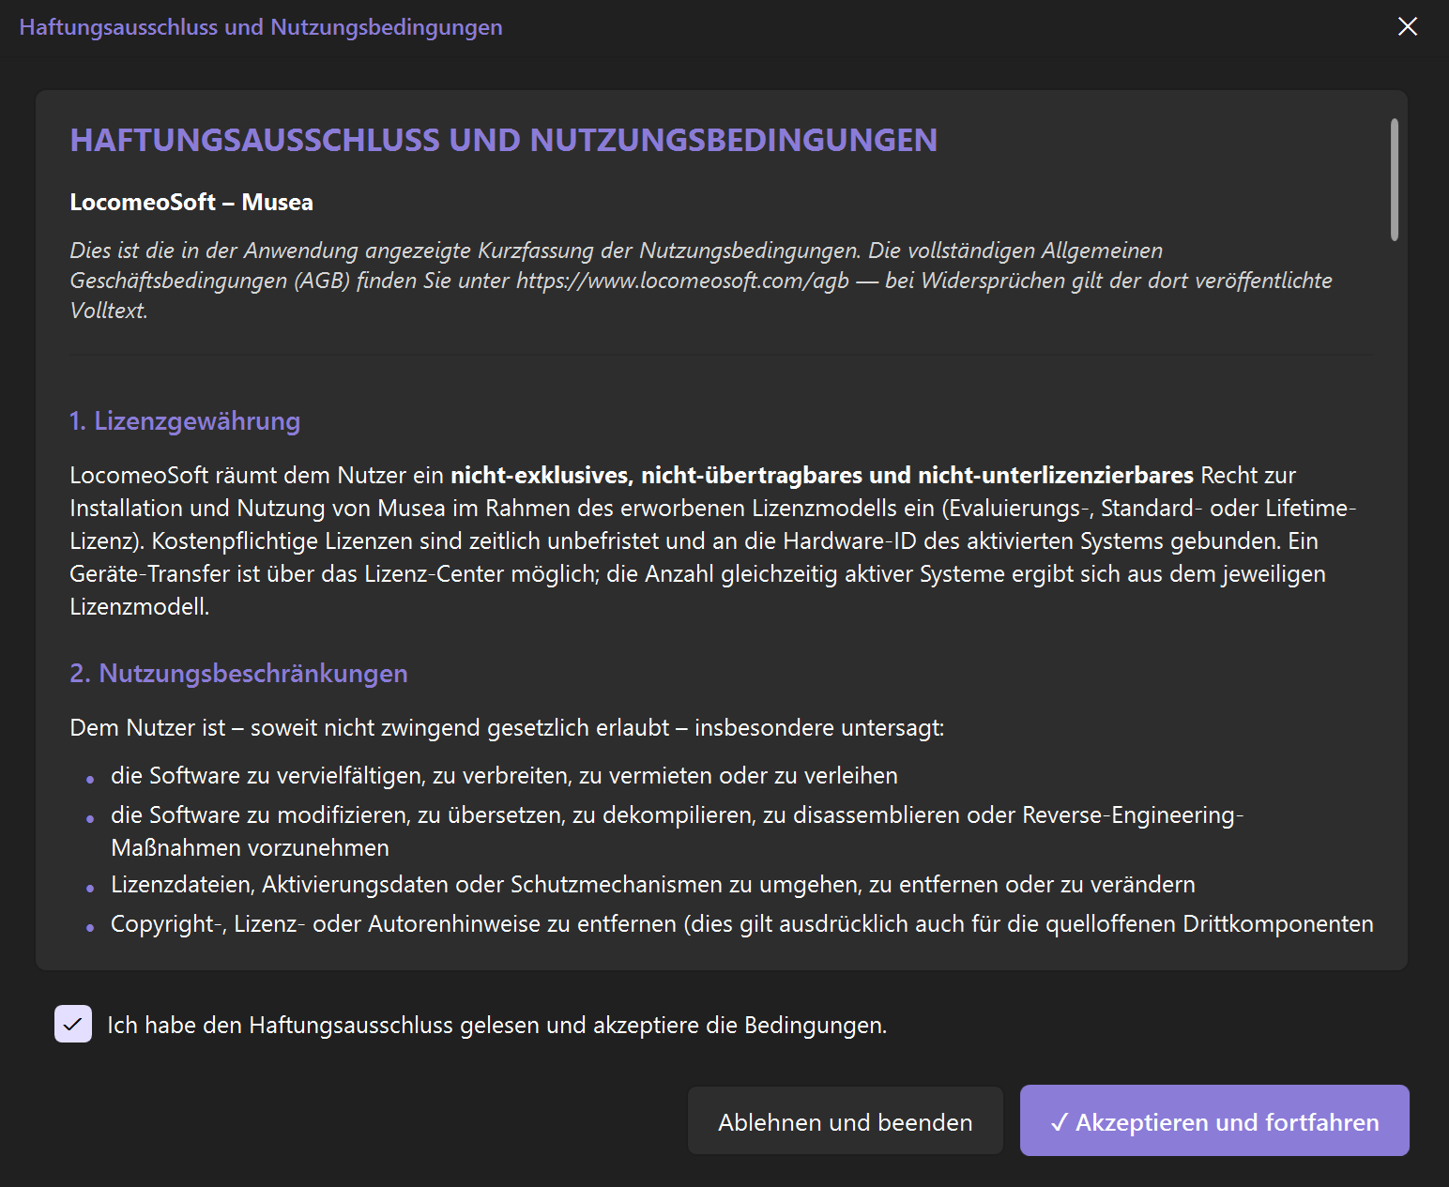Click the bullet 'die Software zu vervielfältigen'
Screen dimensions: 1449x1187
504,775
